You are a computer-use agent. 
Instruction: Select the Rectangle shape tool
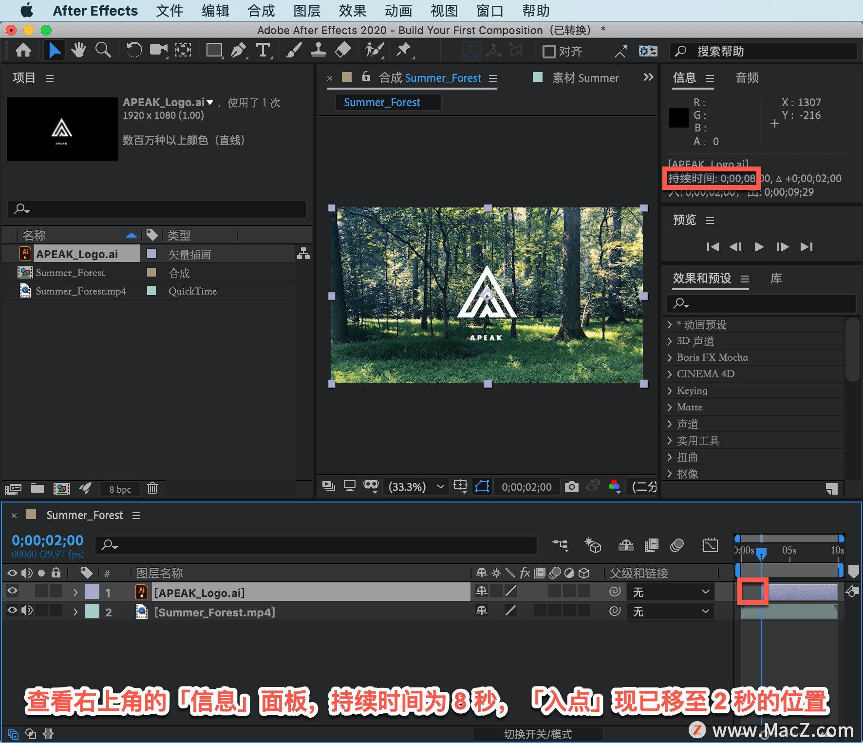click(214, 50)
